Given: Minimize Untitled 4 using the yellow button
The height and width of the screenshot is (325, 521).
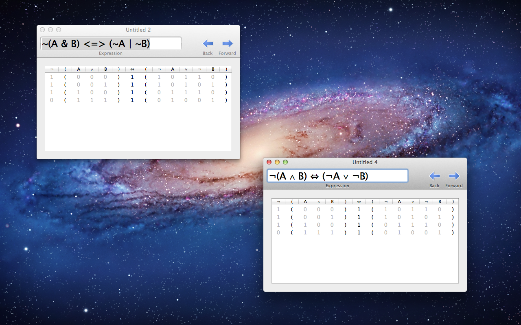Looking at the screenshot, I should tap(277, 162).
